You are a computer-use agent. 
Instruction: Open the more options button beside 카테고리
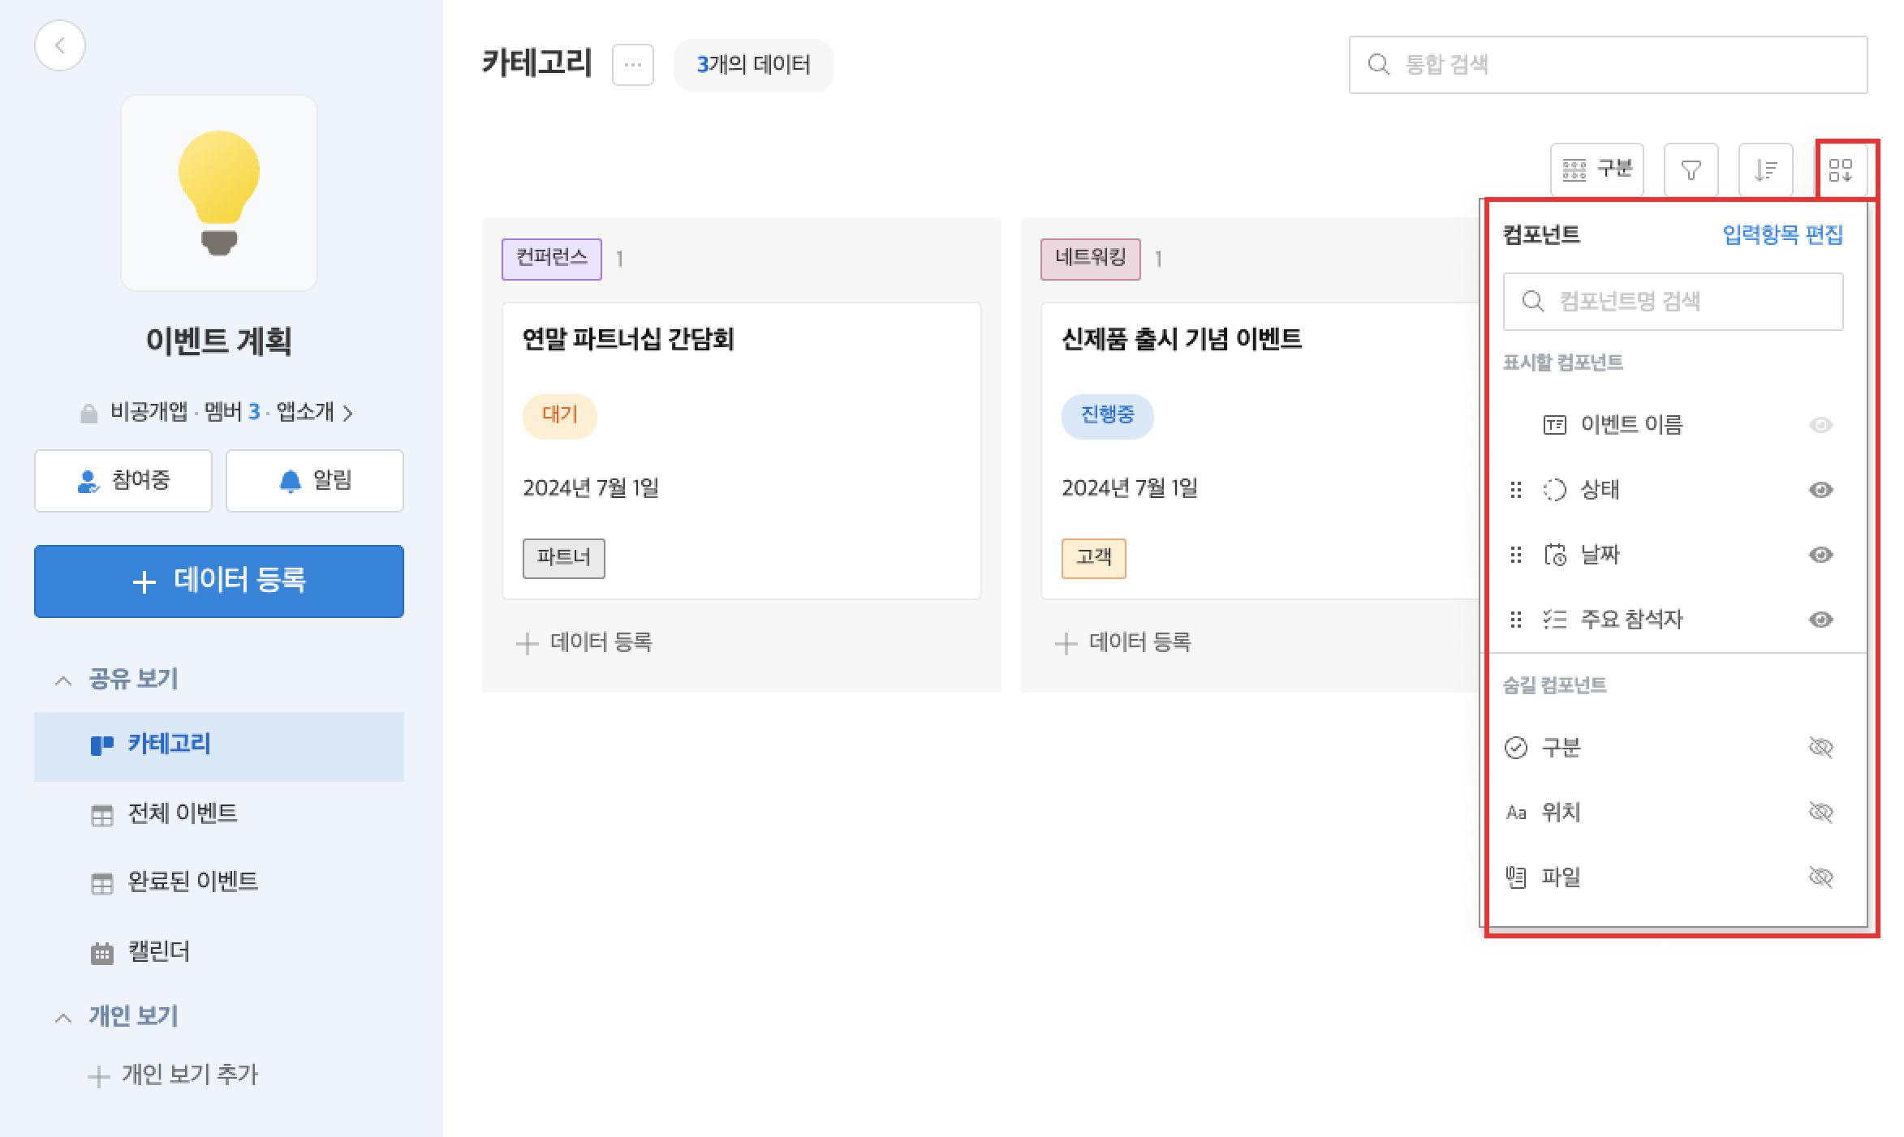point(632,65)
